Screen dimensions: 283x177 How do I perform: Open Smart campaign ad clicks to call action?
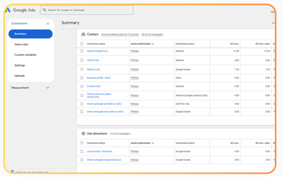(x=103, y=104)
